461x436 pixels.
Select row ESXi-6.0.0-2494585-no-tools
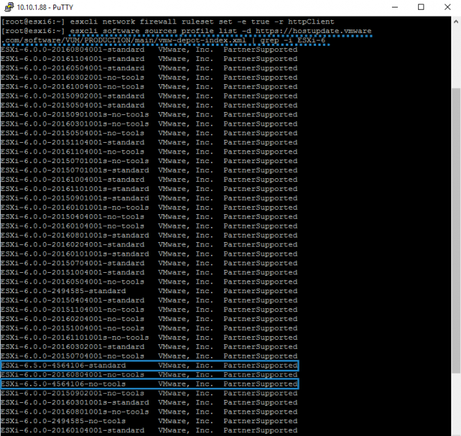click(x=149, y=421)
